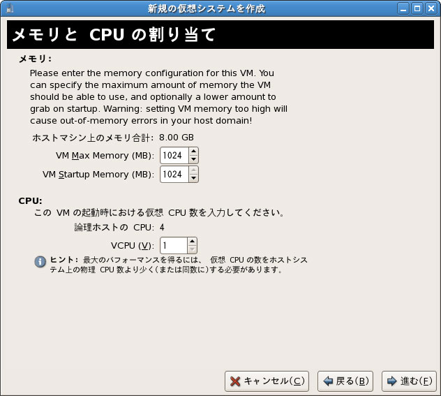Viewport: 441px width, 396px height.
Task: Increase the VM Max Memory value
Action: [193, 151]
